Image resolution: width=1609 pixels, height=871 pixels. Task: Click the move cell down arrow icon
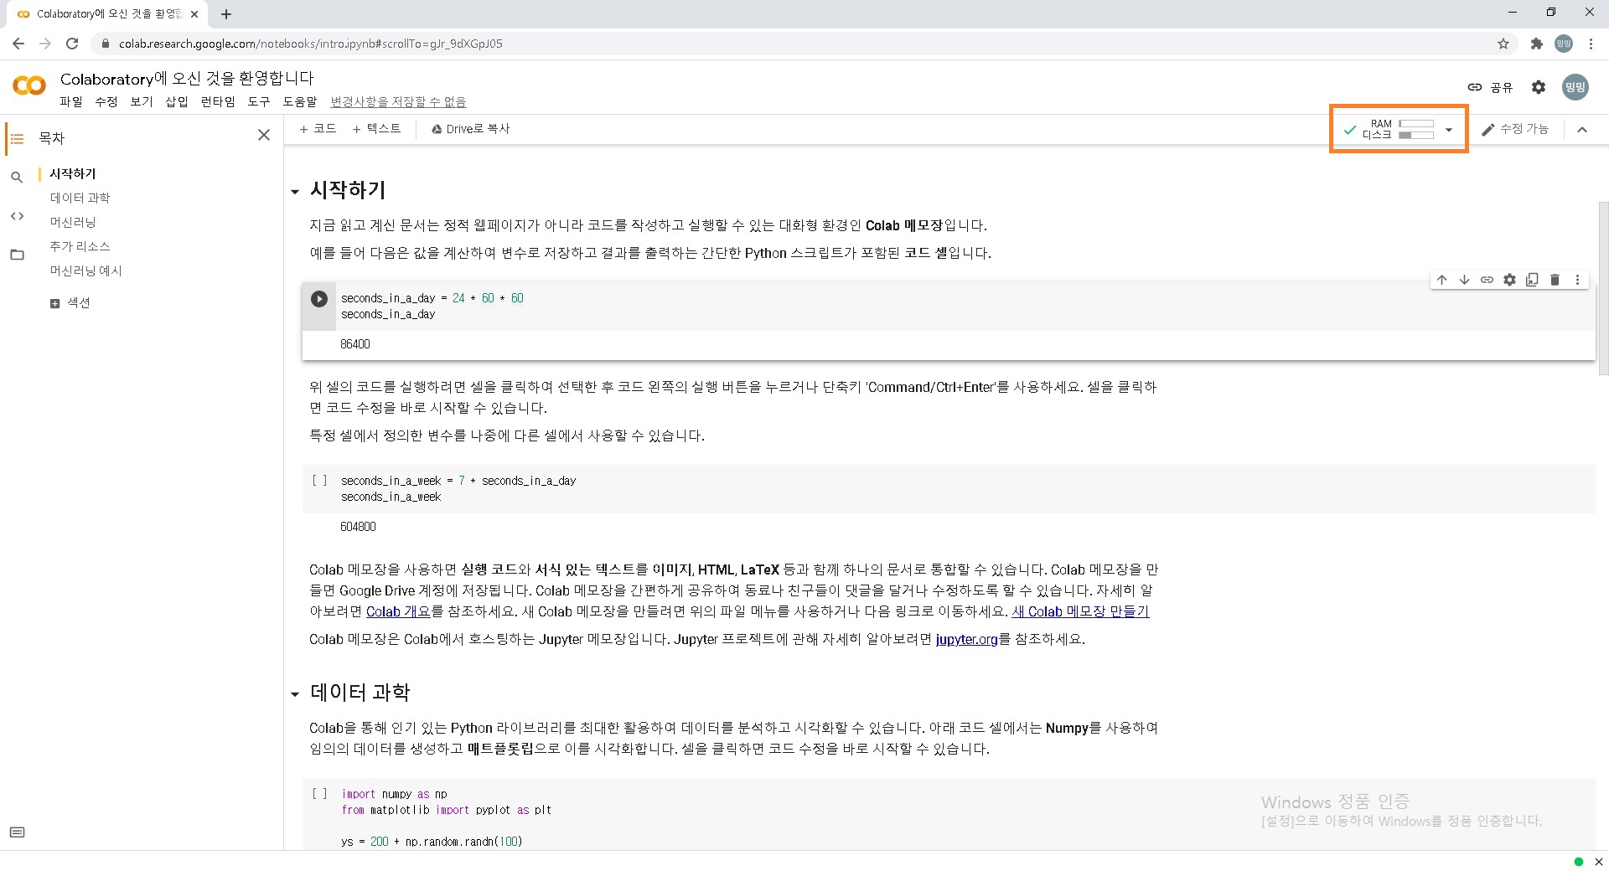point(1464,281)
